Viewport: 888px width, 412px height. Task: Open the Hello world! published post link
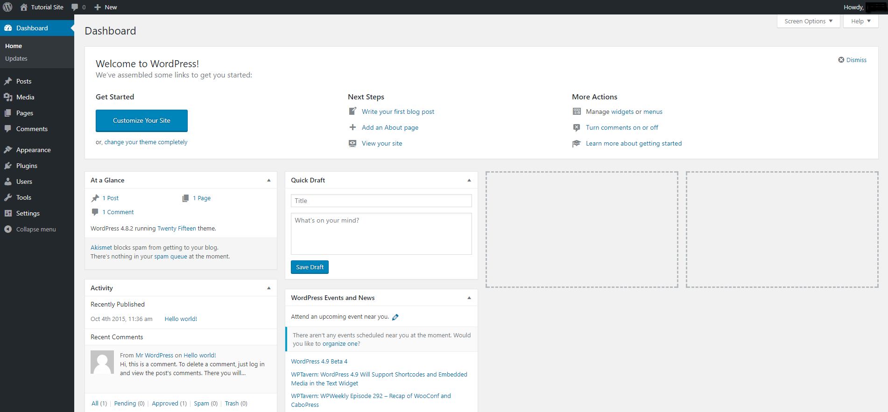181,319
